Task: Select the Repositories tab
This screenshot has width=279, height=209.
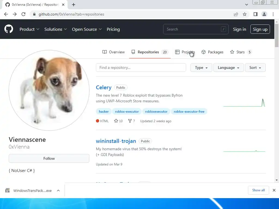Action: tap(150, 52)
